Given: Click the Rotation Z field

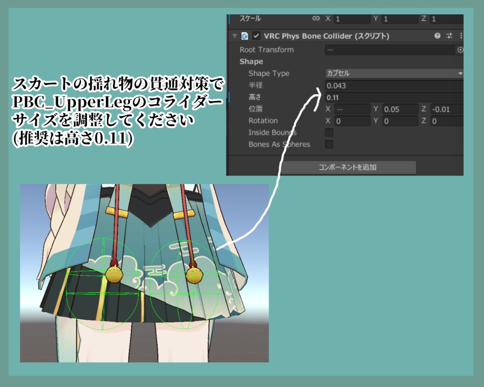Looking at the screenshot, I should (x=447, y=120).
